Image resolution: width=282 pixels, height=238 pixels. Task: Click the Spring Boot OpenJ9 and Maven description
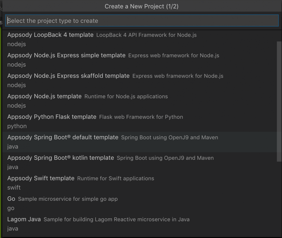coord(170,137)
